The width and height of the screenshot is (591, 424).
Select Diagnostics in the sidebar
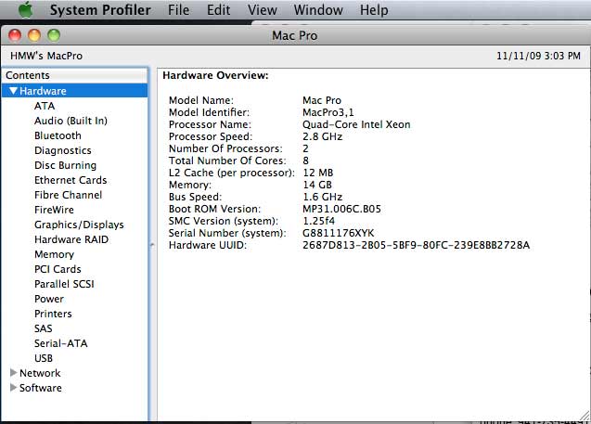(63, 150)
